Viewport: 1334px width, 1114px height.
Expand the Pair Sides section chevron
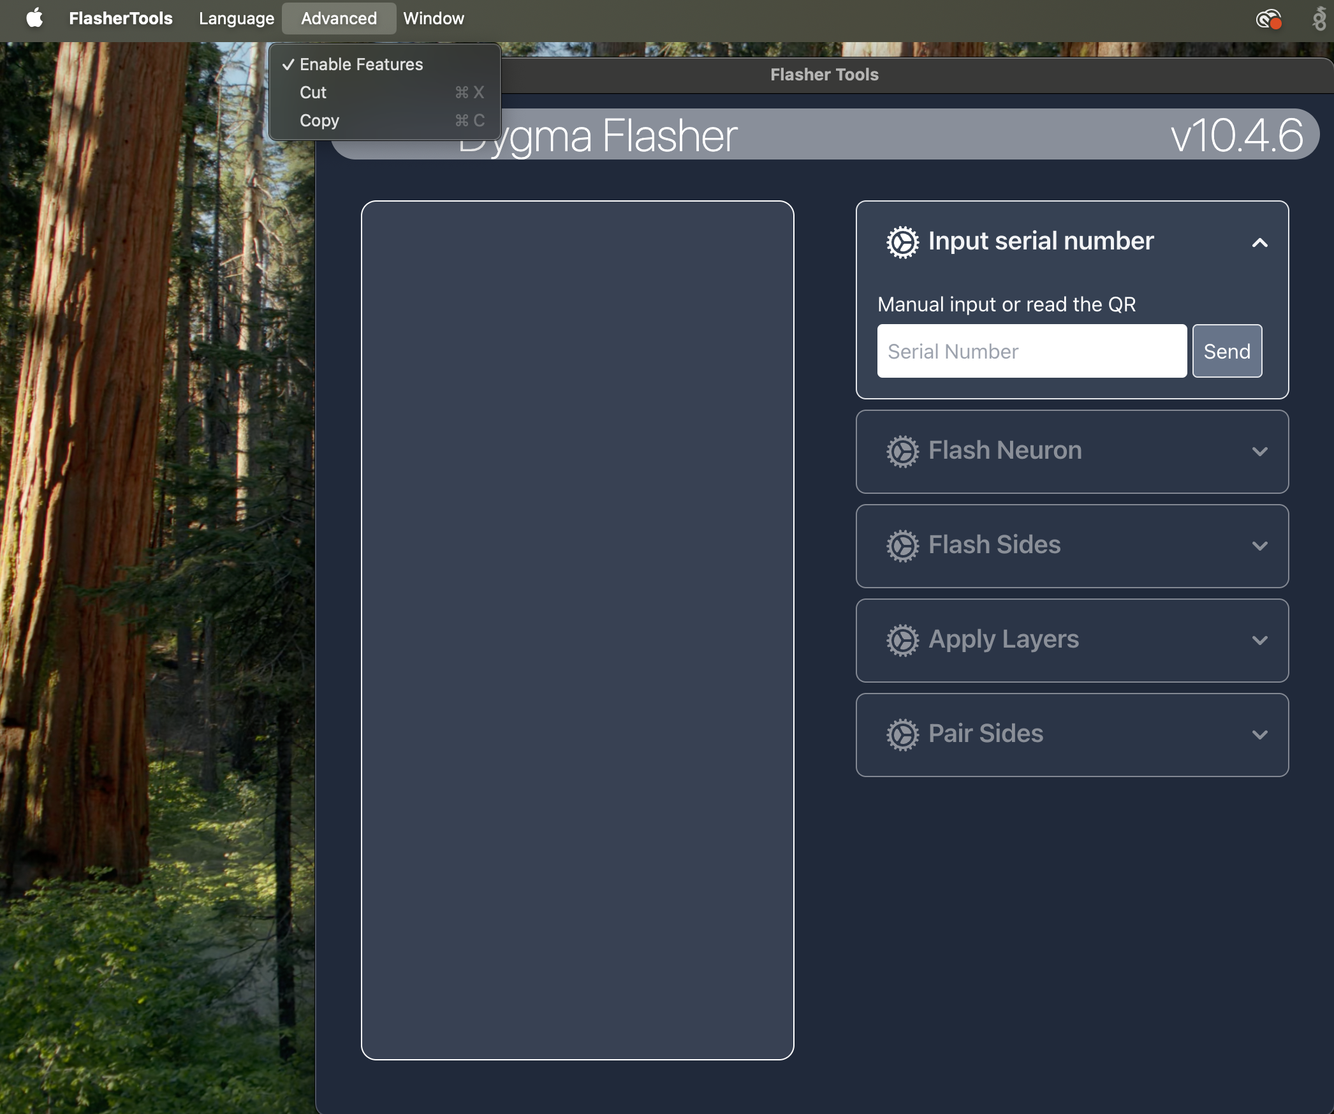point(1259,735)
